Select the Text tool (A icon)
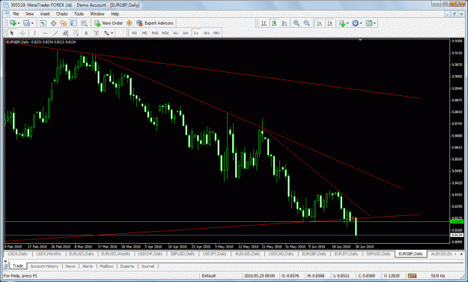The image size is (468, 282). pyautogui.click(x=86, y=33)
